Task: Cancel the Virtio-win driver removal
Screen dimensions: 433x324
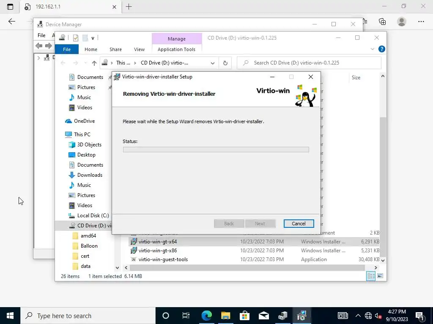Action: point(299,224)
